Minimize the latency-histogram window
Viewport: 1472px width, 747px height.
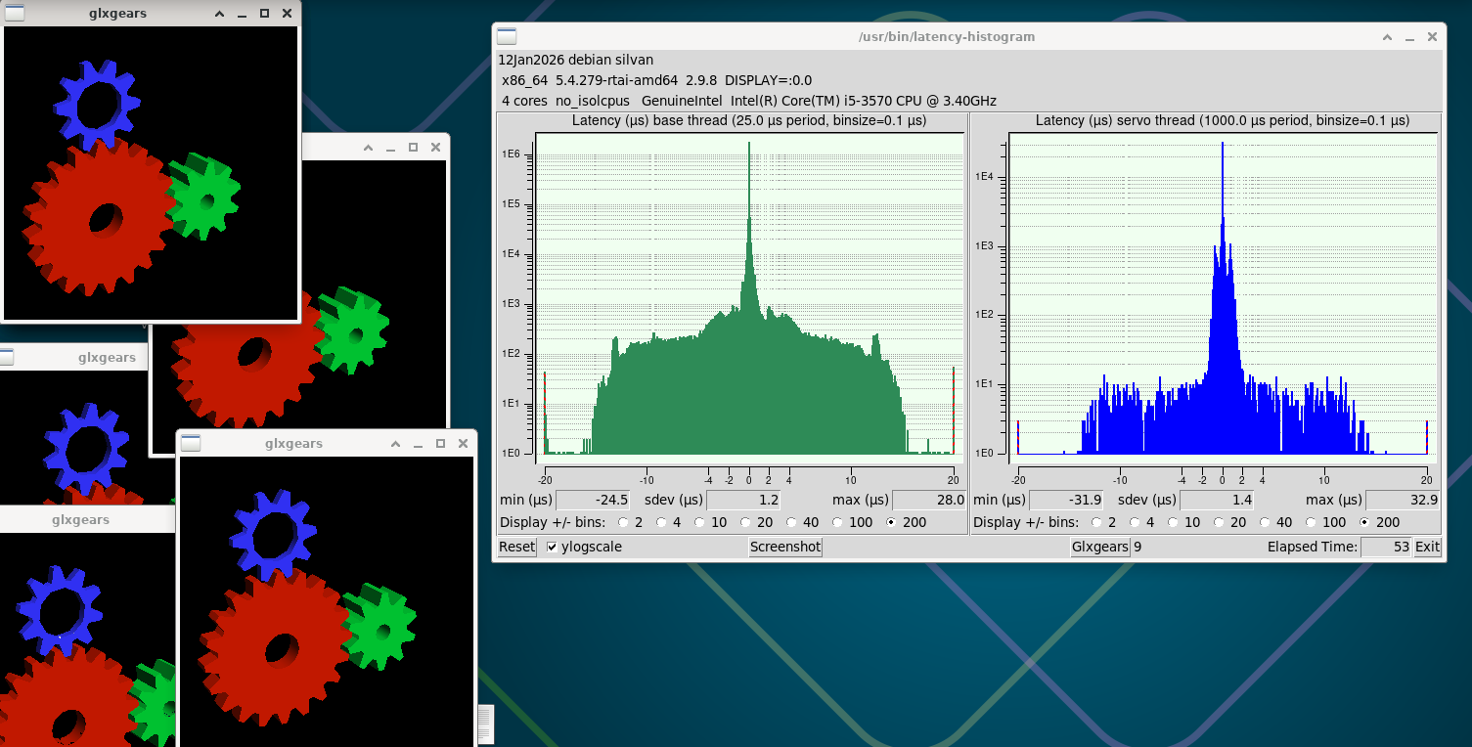[x=1409, y=37]
